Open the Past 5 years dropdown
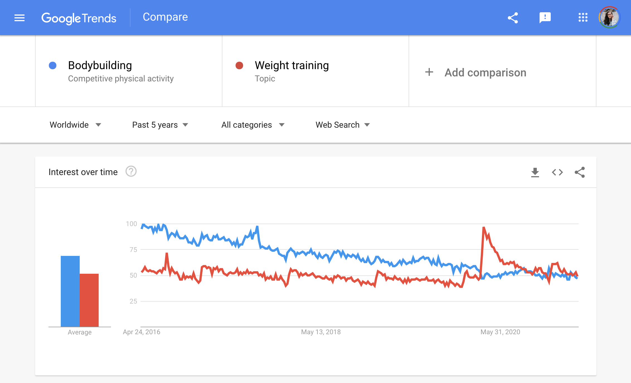Image resolution: width=631 pixels, height=383 pixels. tap(160, 125)
